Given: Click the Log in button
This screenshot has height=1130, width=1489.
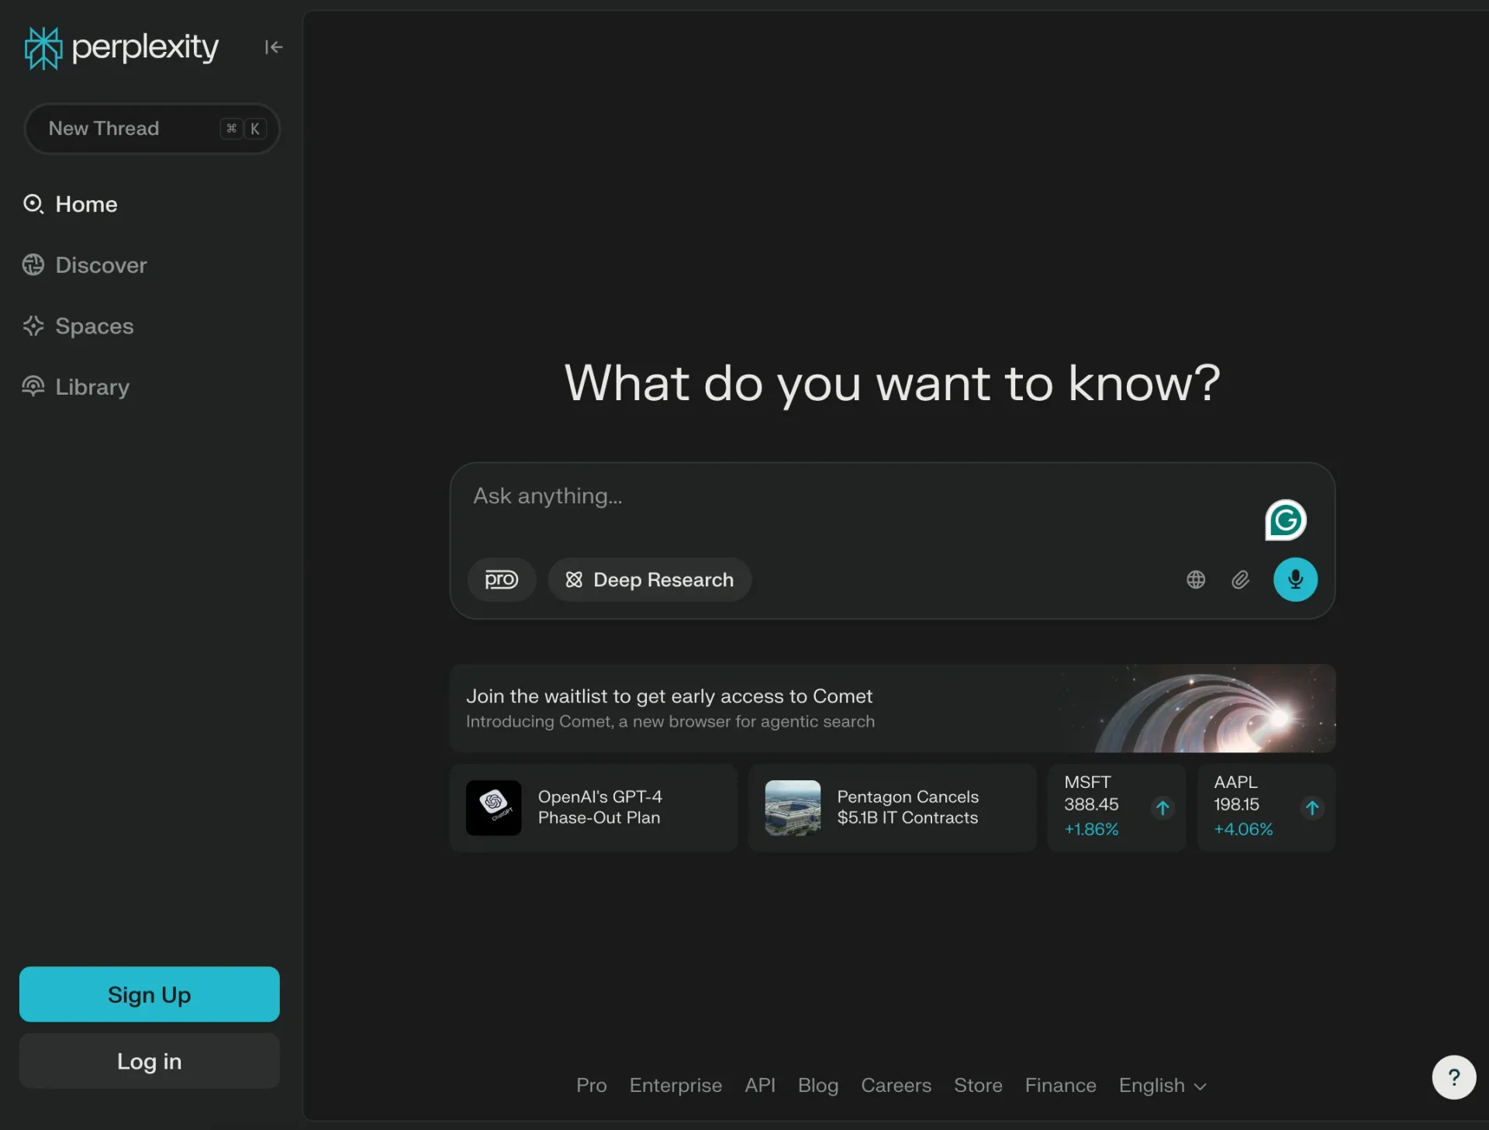Looking at the screenshot, I should (x=150, y=1060).
